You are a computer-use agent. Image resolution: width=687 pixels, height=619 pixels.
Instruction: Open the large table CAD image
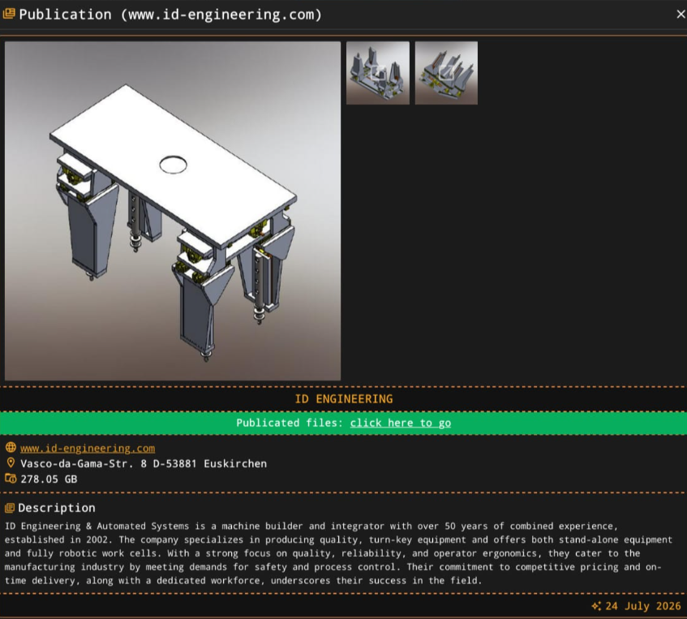point(173,211)
